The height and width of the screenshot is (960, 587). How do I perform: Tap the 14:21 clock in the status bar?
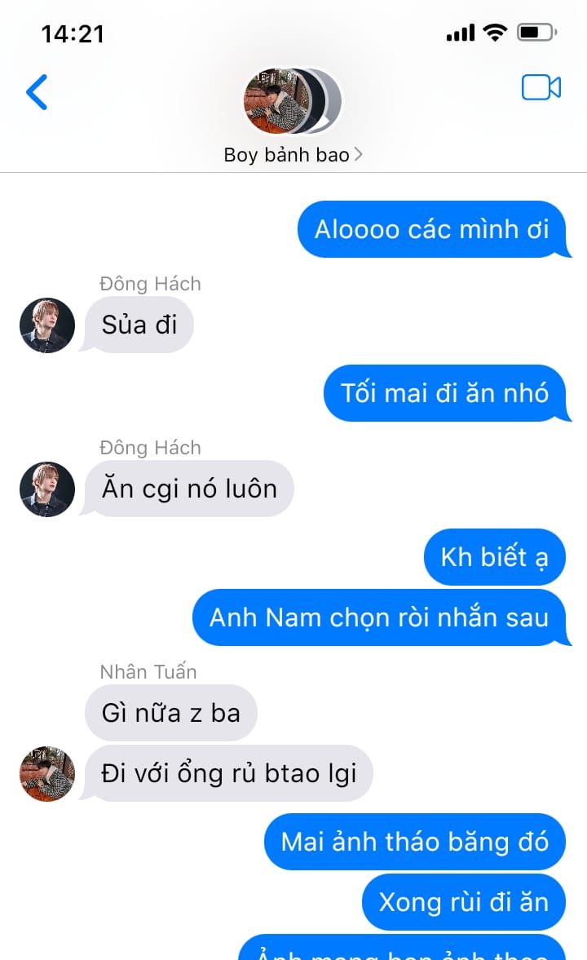[x=73, y=33]
